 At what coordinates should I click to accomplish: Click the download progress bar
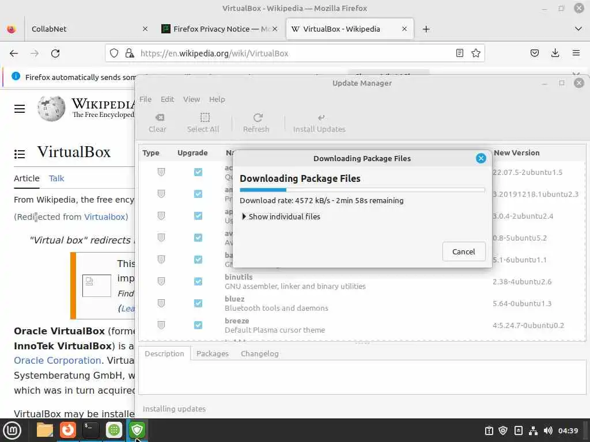(x=362, y=190)
